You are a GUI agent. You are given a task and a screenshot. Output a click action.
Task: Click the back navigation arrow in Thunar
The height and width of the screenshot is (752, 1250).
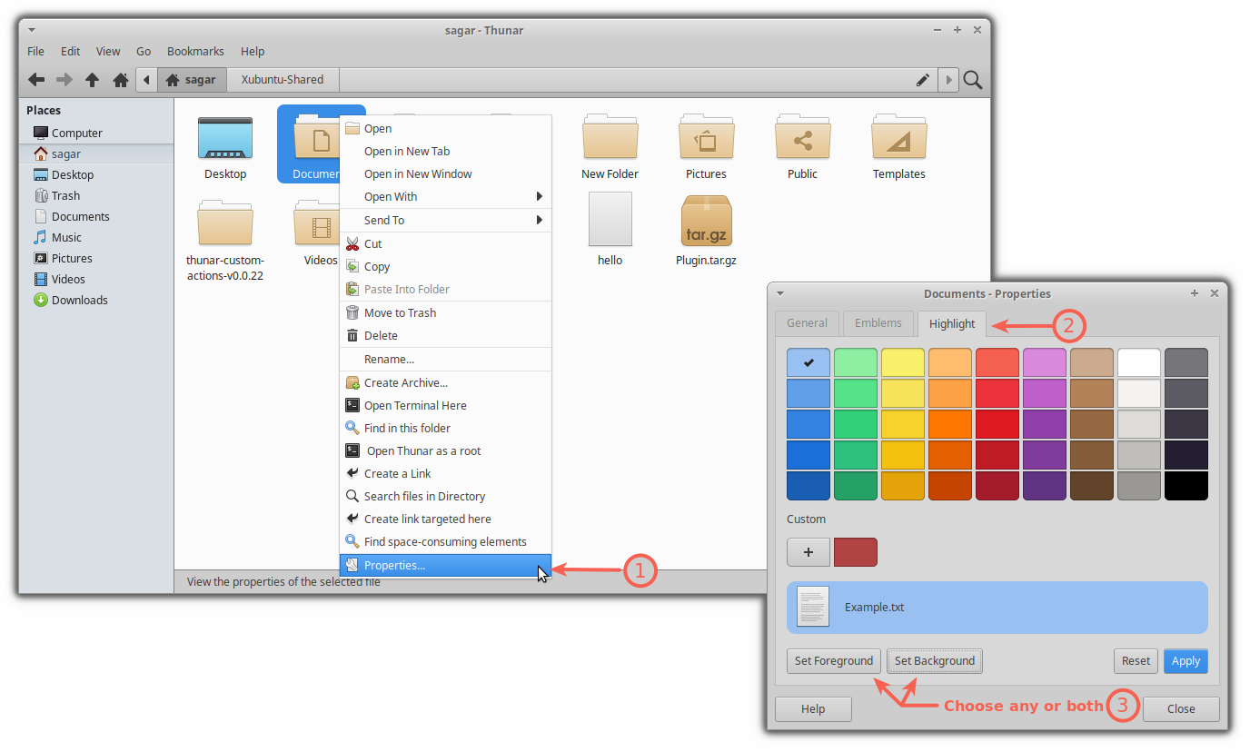click(36, 79)
